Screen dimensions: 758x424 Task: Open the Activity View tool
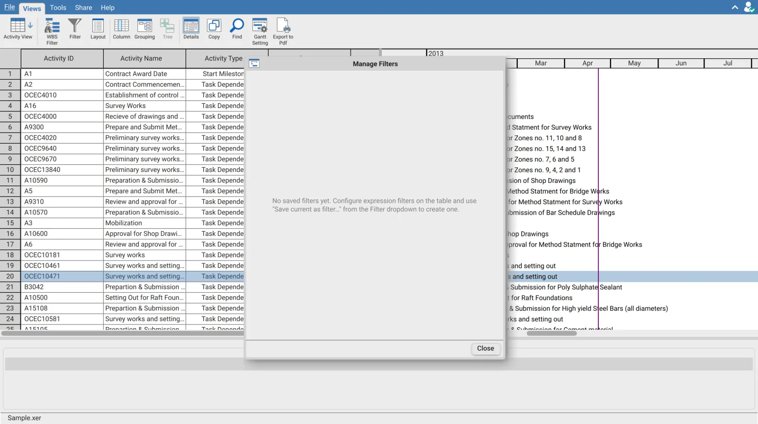(x=18, y=29)
